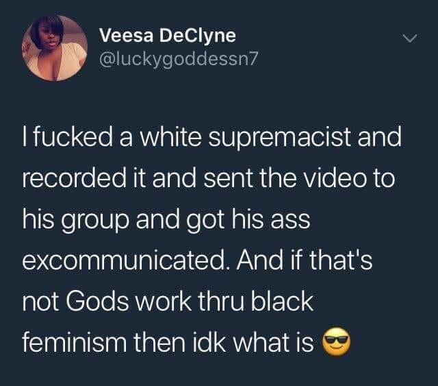
Task: Click 'idk' in the last line
Action: pyautogui.click(x=209, y=341)
